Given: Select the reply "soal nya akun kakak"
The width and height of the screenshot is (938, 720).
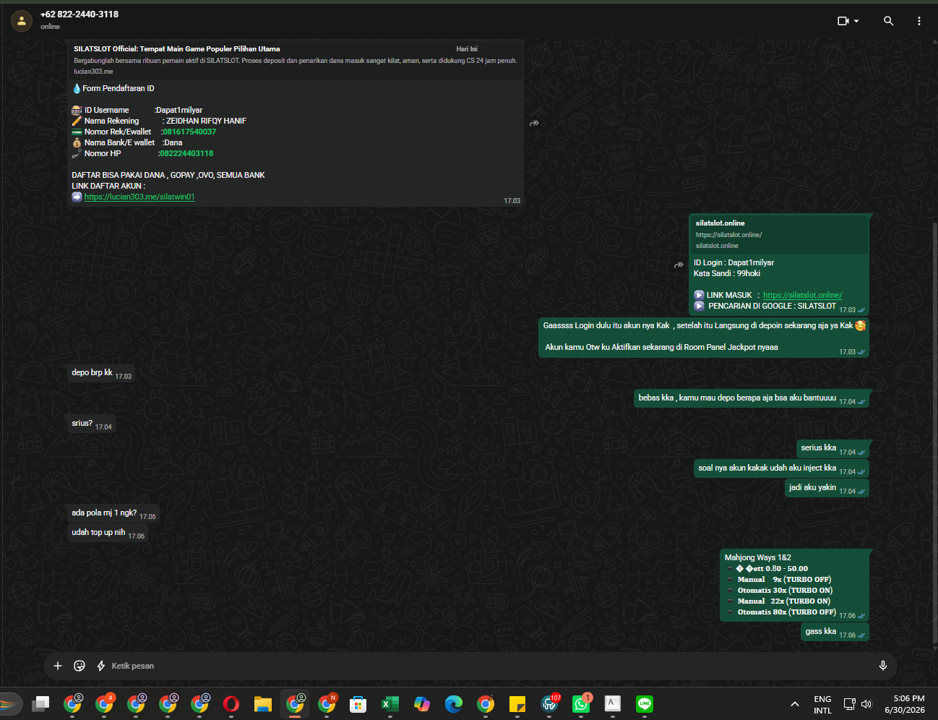Looking at the screenshot, I should pyautogui.click(x=781, y=468).
